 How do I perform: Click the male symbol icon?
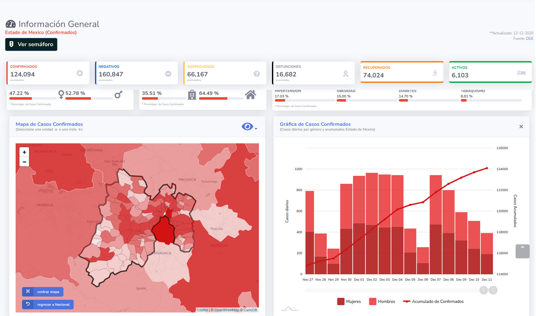[118, 94]
